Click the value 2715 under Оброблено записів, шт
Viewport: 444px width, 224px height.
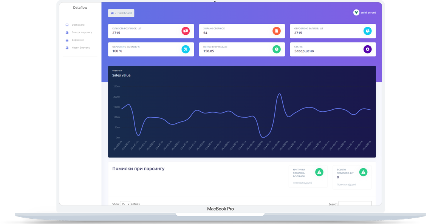[298, 33]
